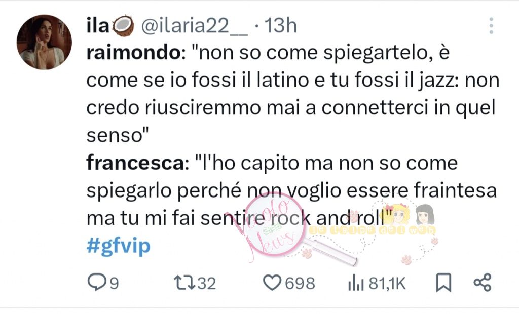Bookmark this tweet

(443, 283)
